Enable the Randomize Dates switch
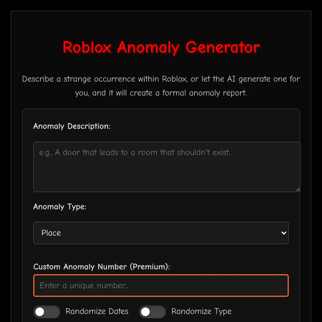Image resolution: width=322 pixels, height=322 pixels. click(47, 312)
